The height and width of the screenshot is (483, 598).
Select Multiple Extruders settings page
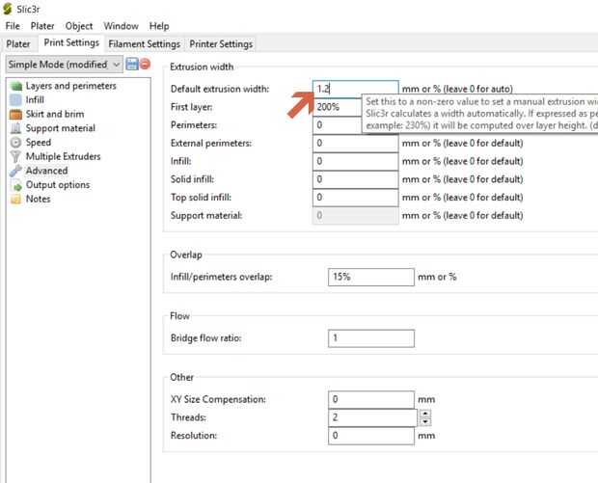63,156
